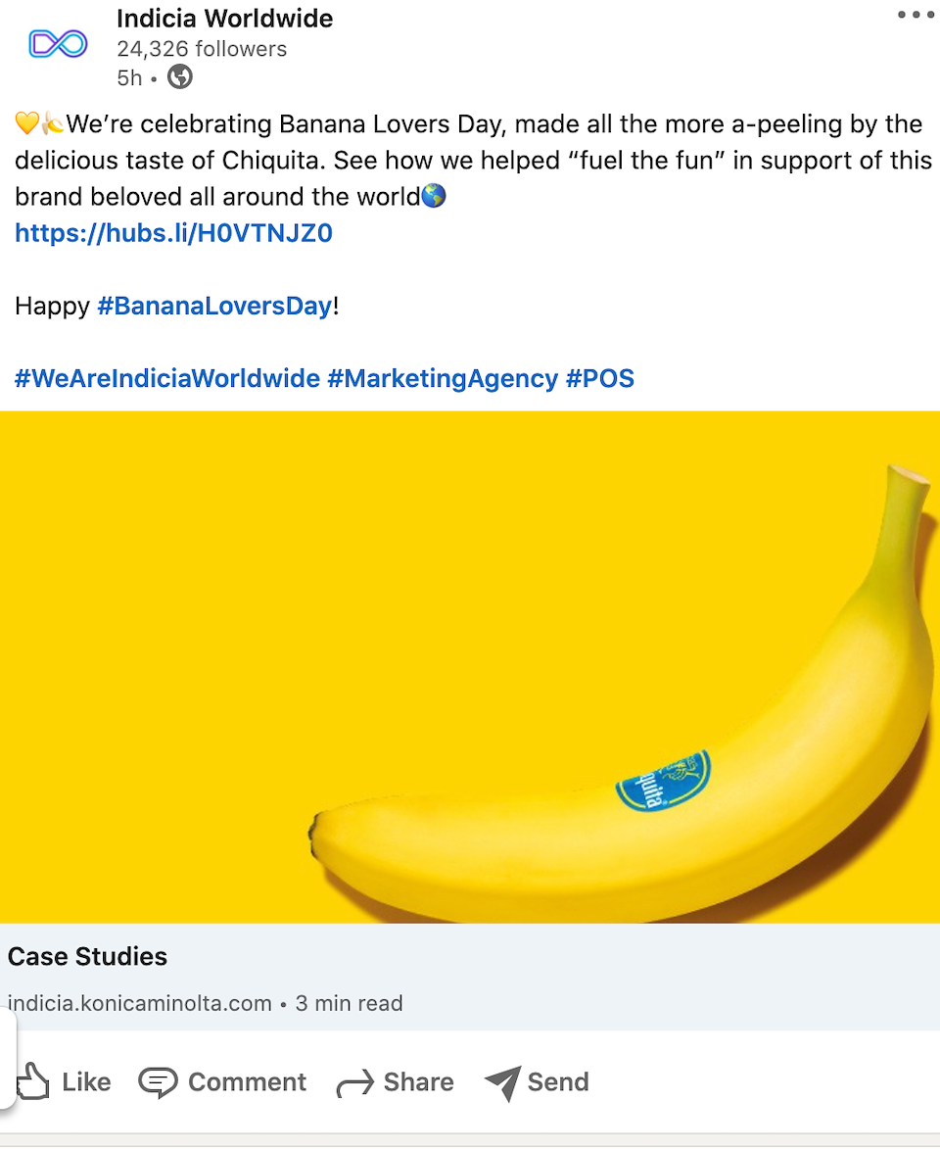Screen dimensions: 940x1149
Task: Click the indicia.konicaminolta.com source domain
Action: [140, 1003]
